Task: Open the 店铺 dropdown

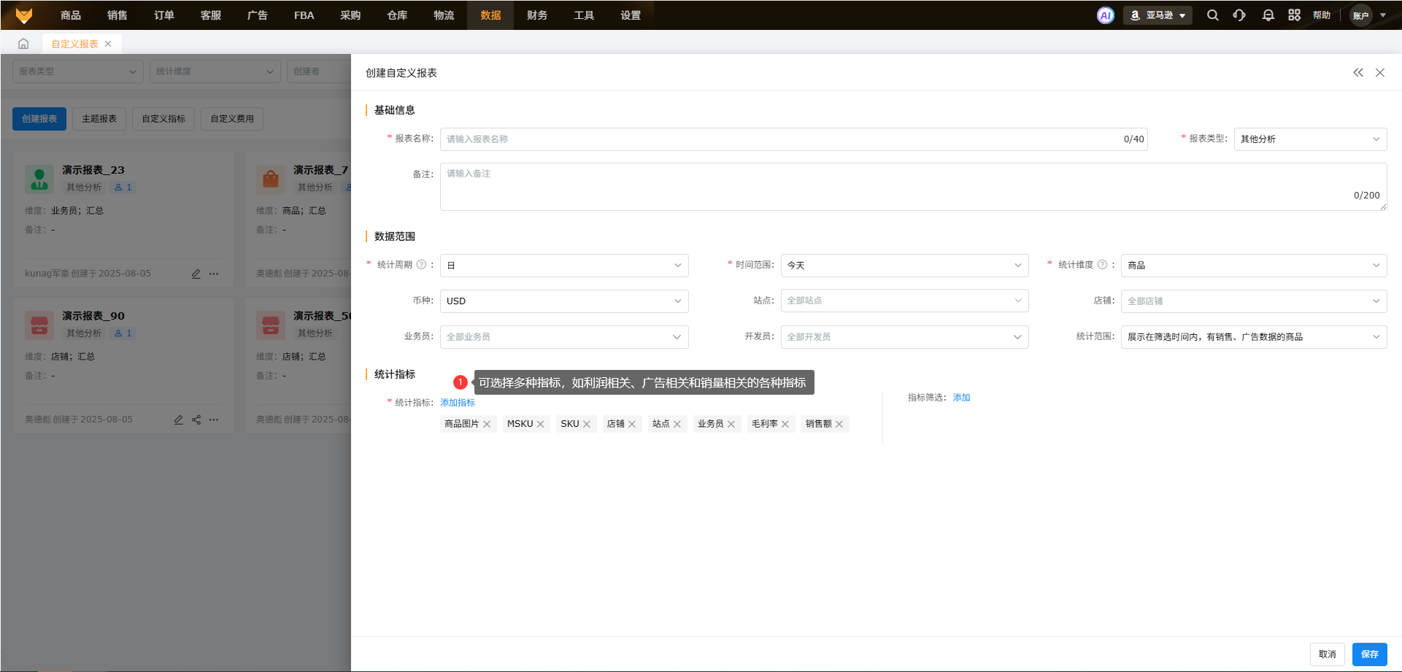Action: click(1254, 301)
